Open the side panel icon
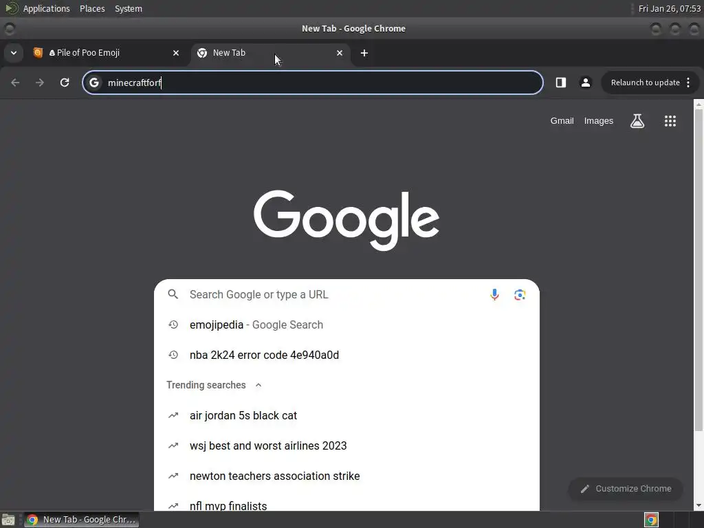 (561, 82)
